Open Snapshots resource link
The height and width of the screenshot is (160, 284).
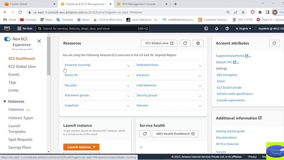tap(72, 105)
